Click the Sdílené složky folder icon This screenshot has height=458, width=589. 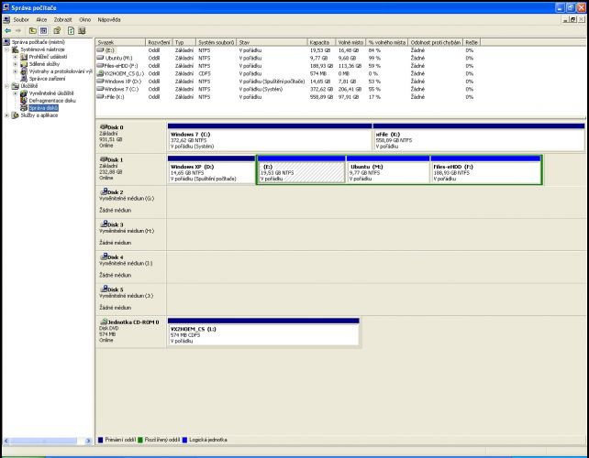[24, 64]
